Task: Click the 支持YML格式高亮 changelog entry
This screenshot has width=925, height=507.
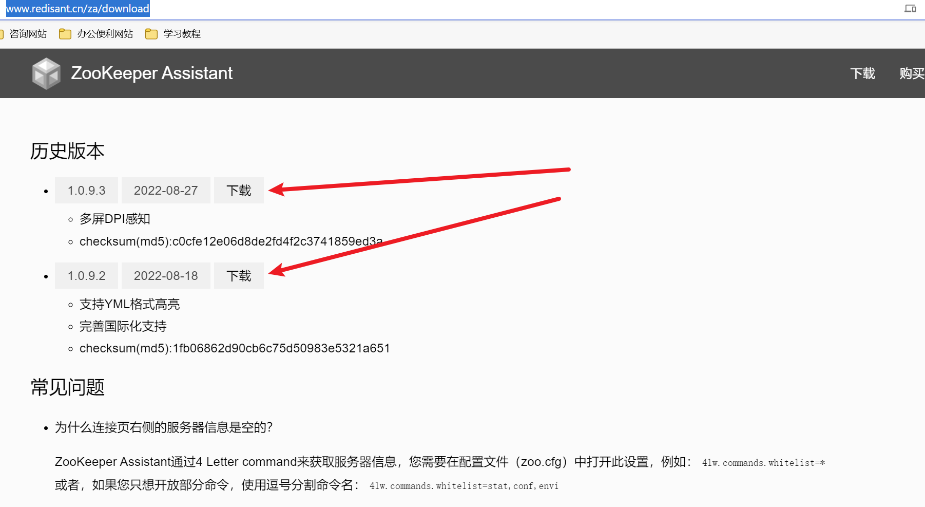Action: [130, 304]
